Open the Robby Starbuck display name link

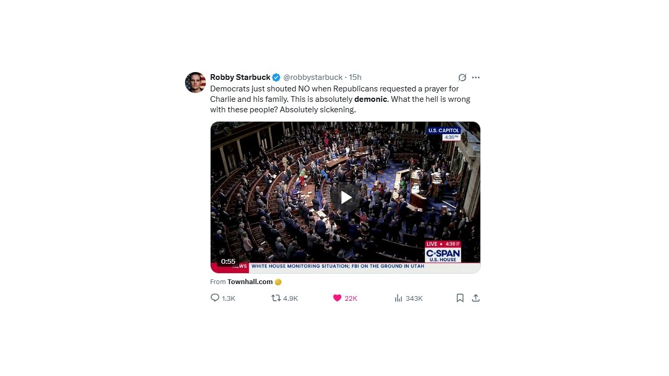(240, 77)
